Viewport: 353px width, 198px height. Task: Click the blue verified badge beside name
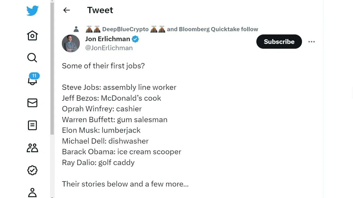point(135,39)
